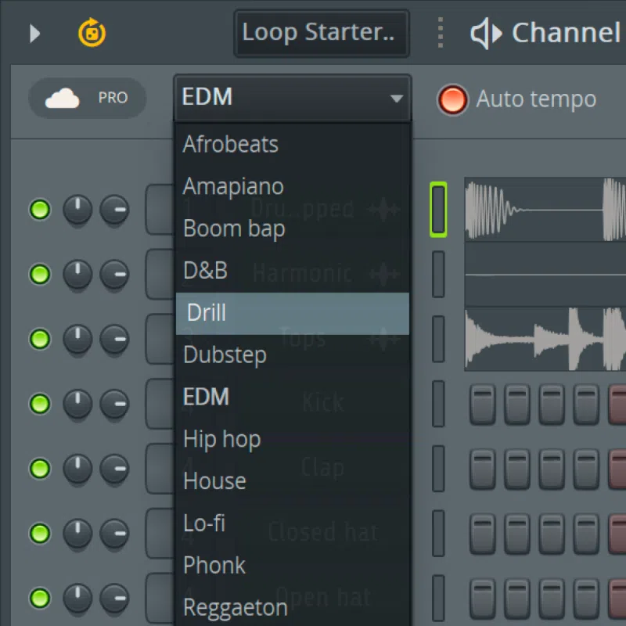626x626 pixels.
Task: Click the Open hat channel volume knob
Action: (x=114, y=598)
